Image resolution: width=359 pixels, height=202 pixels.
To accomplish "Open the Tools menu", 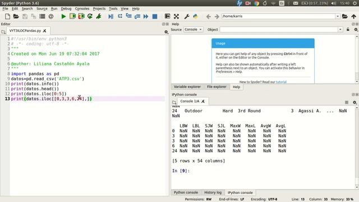I will tap(113, 8).
